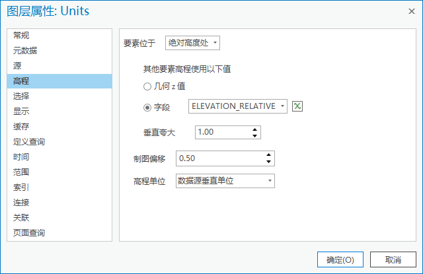Switch to the 定义查询 page
Viewport: 423px width, 274px height.
pyautogui.click(x=29, y=142)
